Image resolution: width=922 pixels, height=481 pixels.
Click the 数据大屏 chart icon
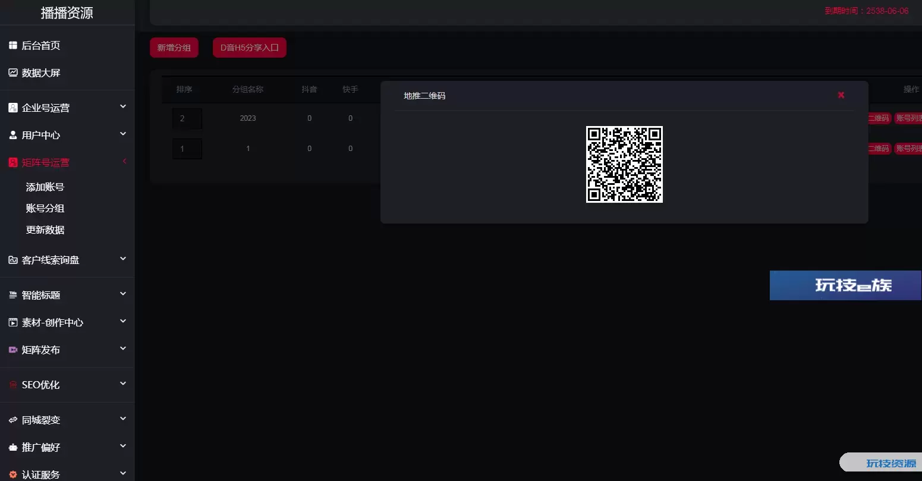click(x=12, y=73)
